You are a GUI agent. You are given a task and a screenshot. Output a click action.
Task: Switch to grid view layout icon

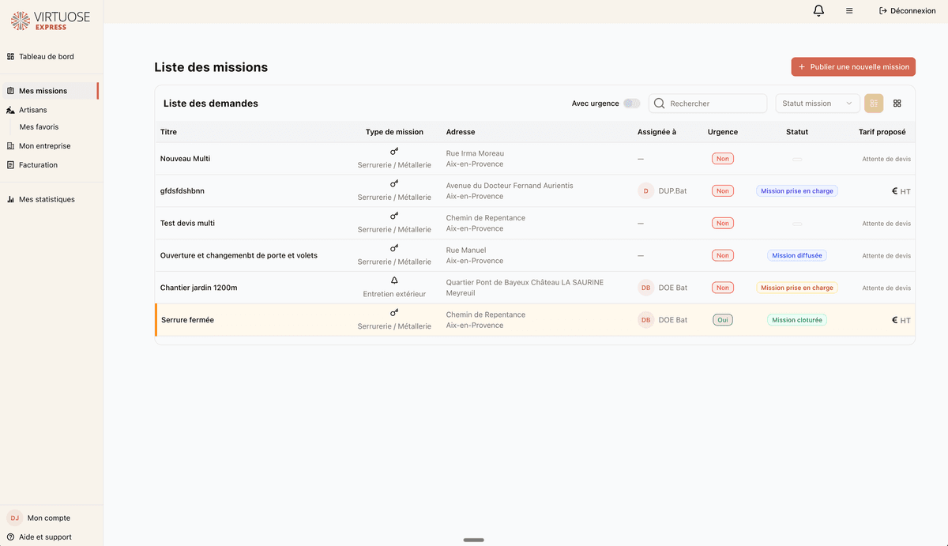point(897,104)
